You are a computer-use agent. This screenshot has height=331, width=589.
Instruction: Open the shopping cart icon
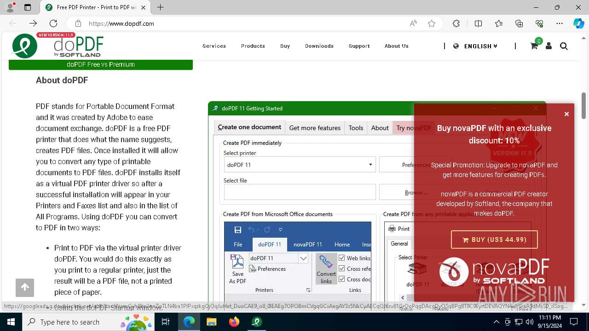(x=534, y=46)
